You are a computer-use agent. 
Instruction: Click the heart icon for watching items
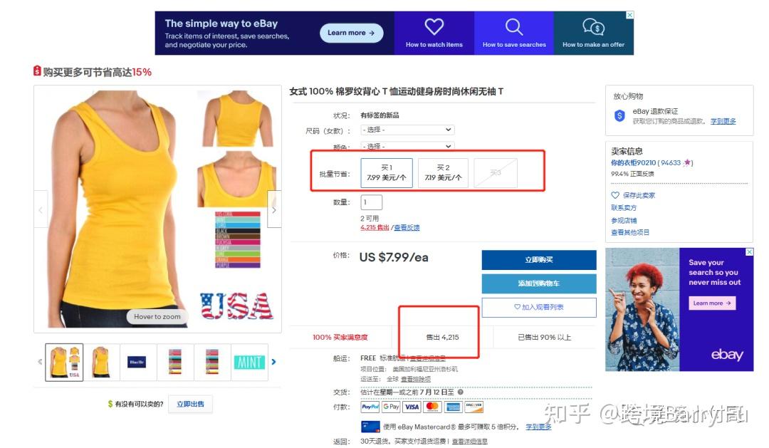click(434, 26)
